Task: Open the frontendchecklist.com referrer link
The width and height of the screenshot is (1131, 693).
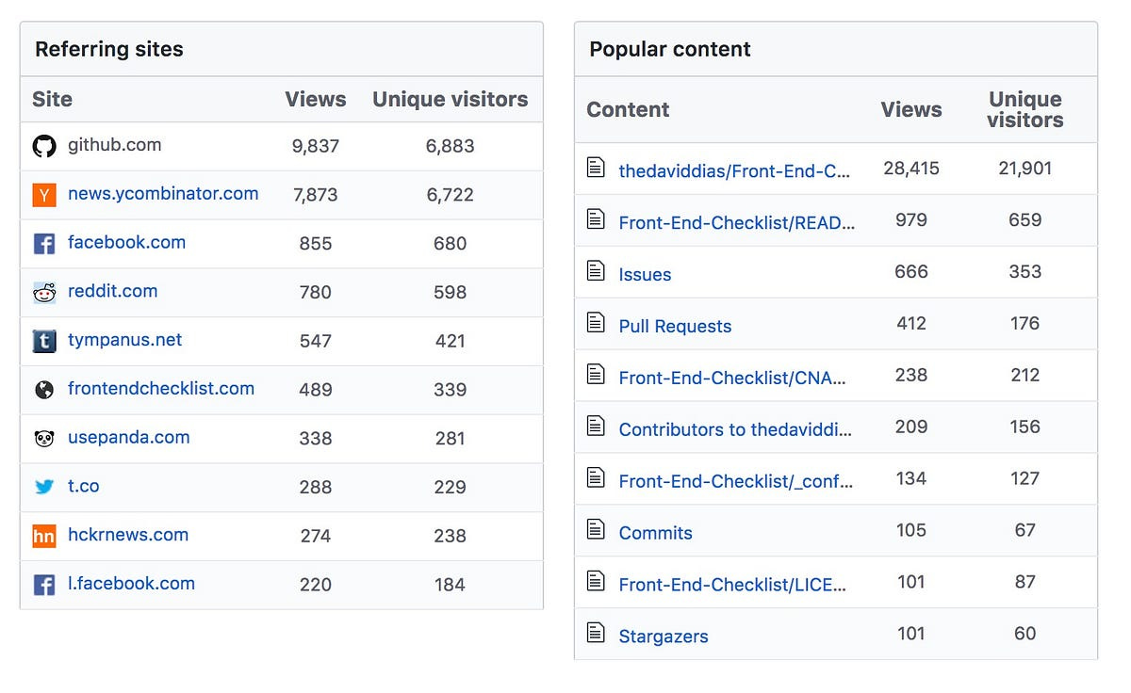Action: pos(161,388)
